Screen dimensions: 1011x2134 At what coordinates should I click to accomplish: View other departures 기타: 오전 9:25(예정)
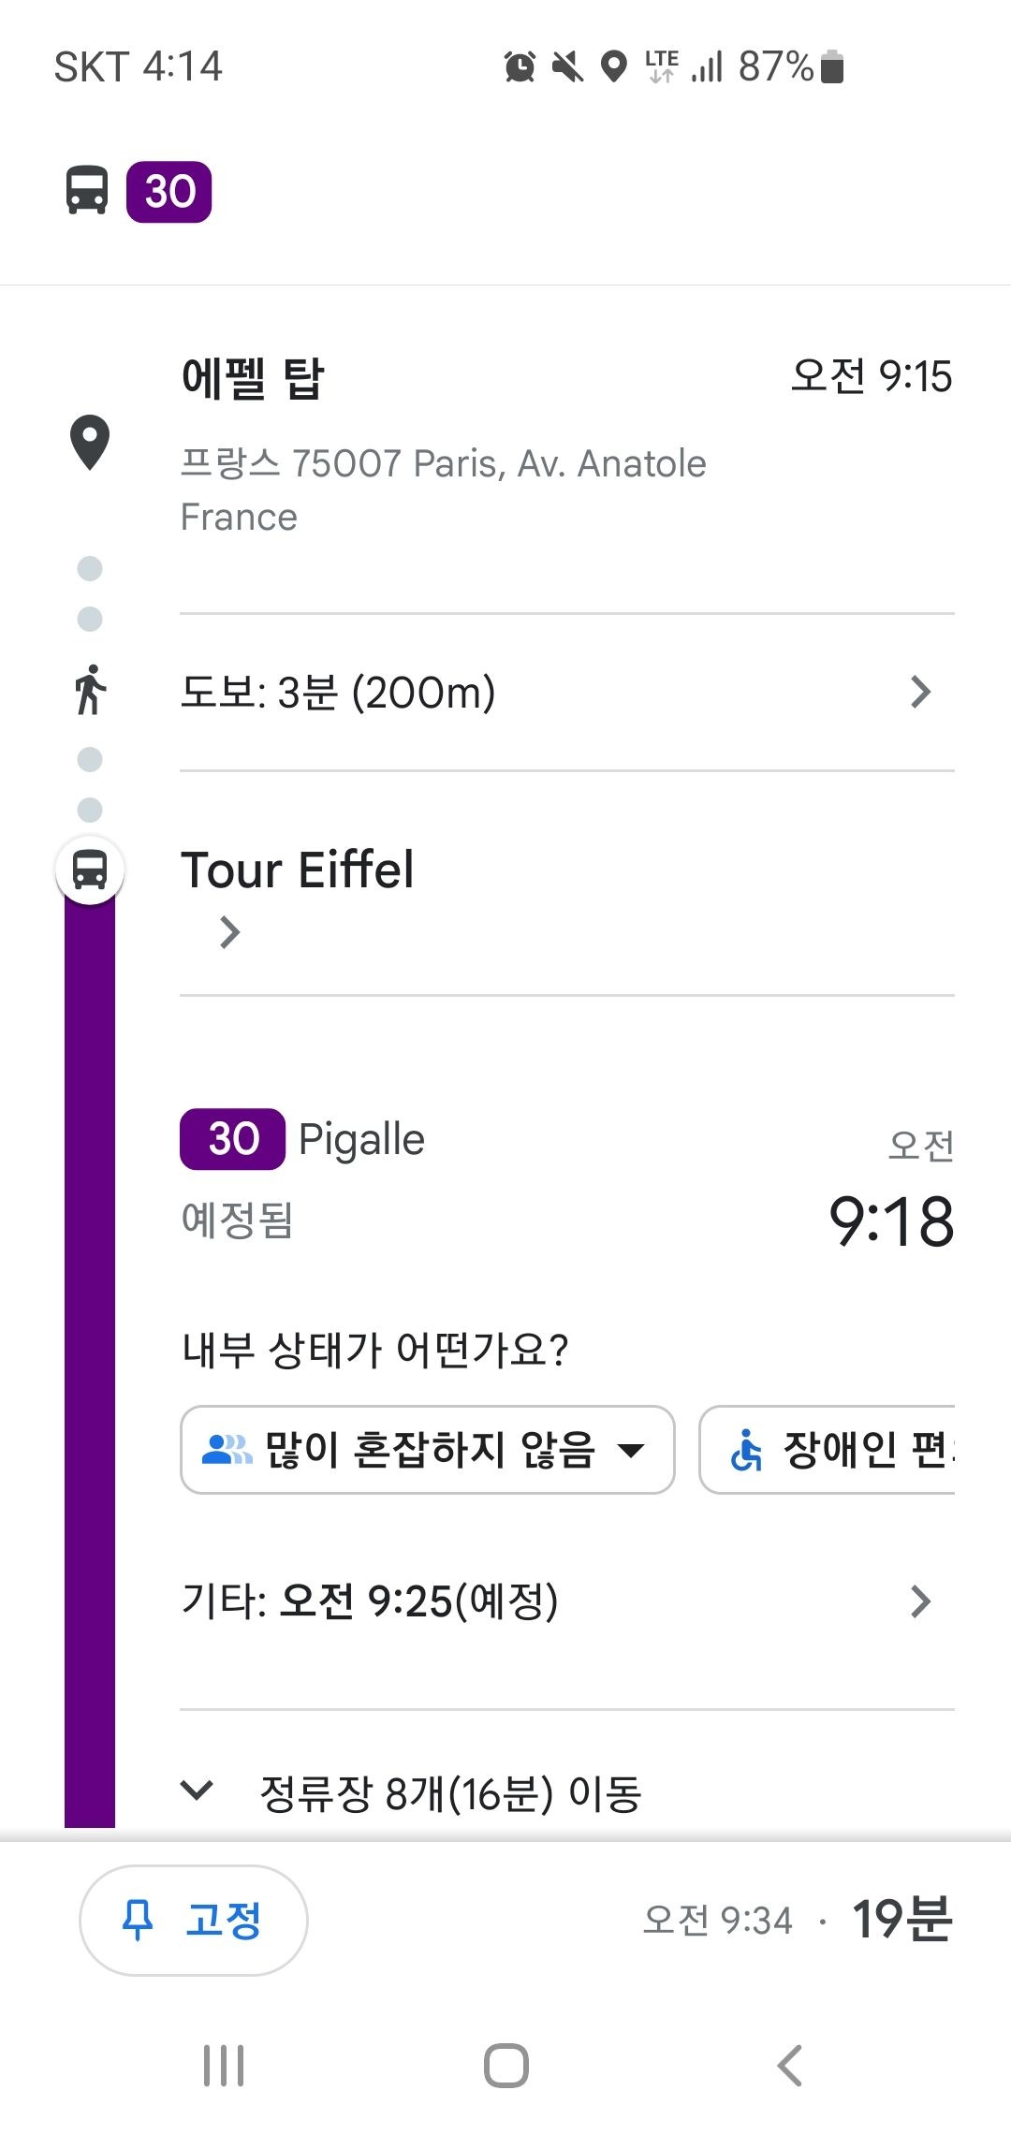click(567, 1601)
